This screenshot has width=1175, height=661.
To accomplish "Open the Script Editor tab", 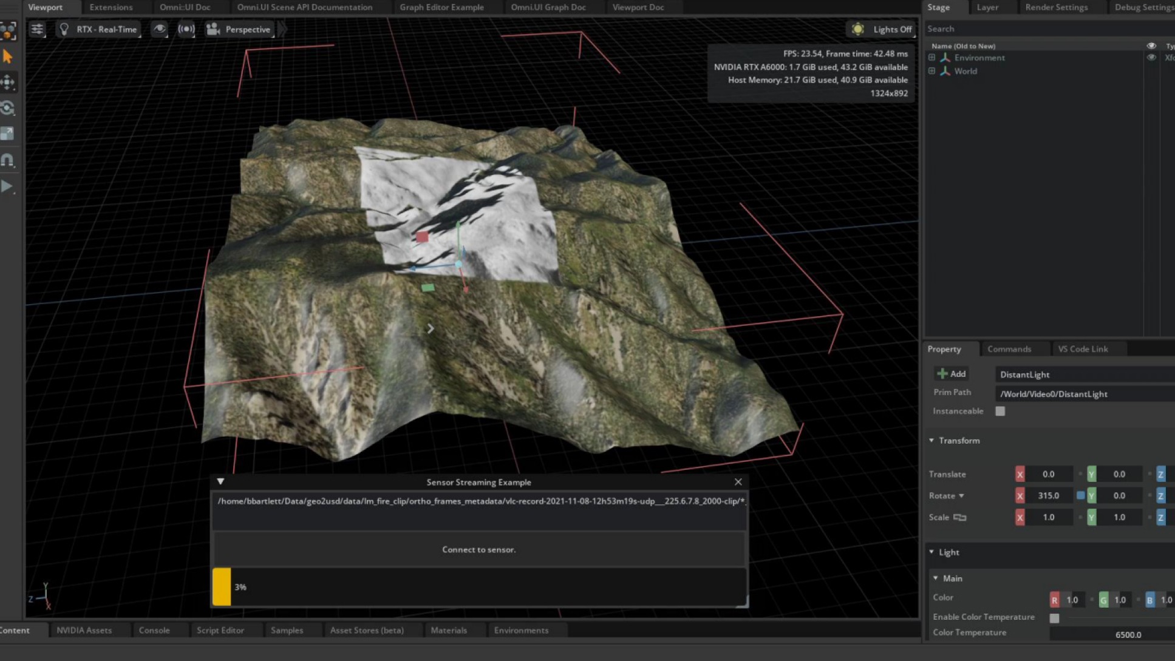I will (x=220, y=630).
